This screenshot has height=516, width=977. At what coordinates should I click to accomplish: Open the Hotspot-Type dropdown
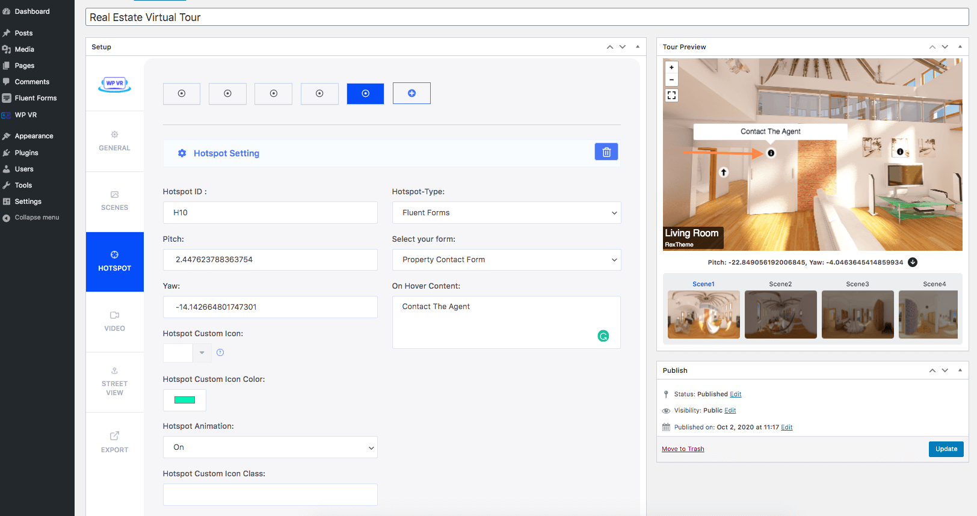(x=506, y=213)
